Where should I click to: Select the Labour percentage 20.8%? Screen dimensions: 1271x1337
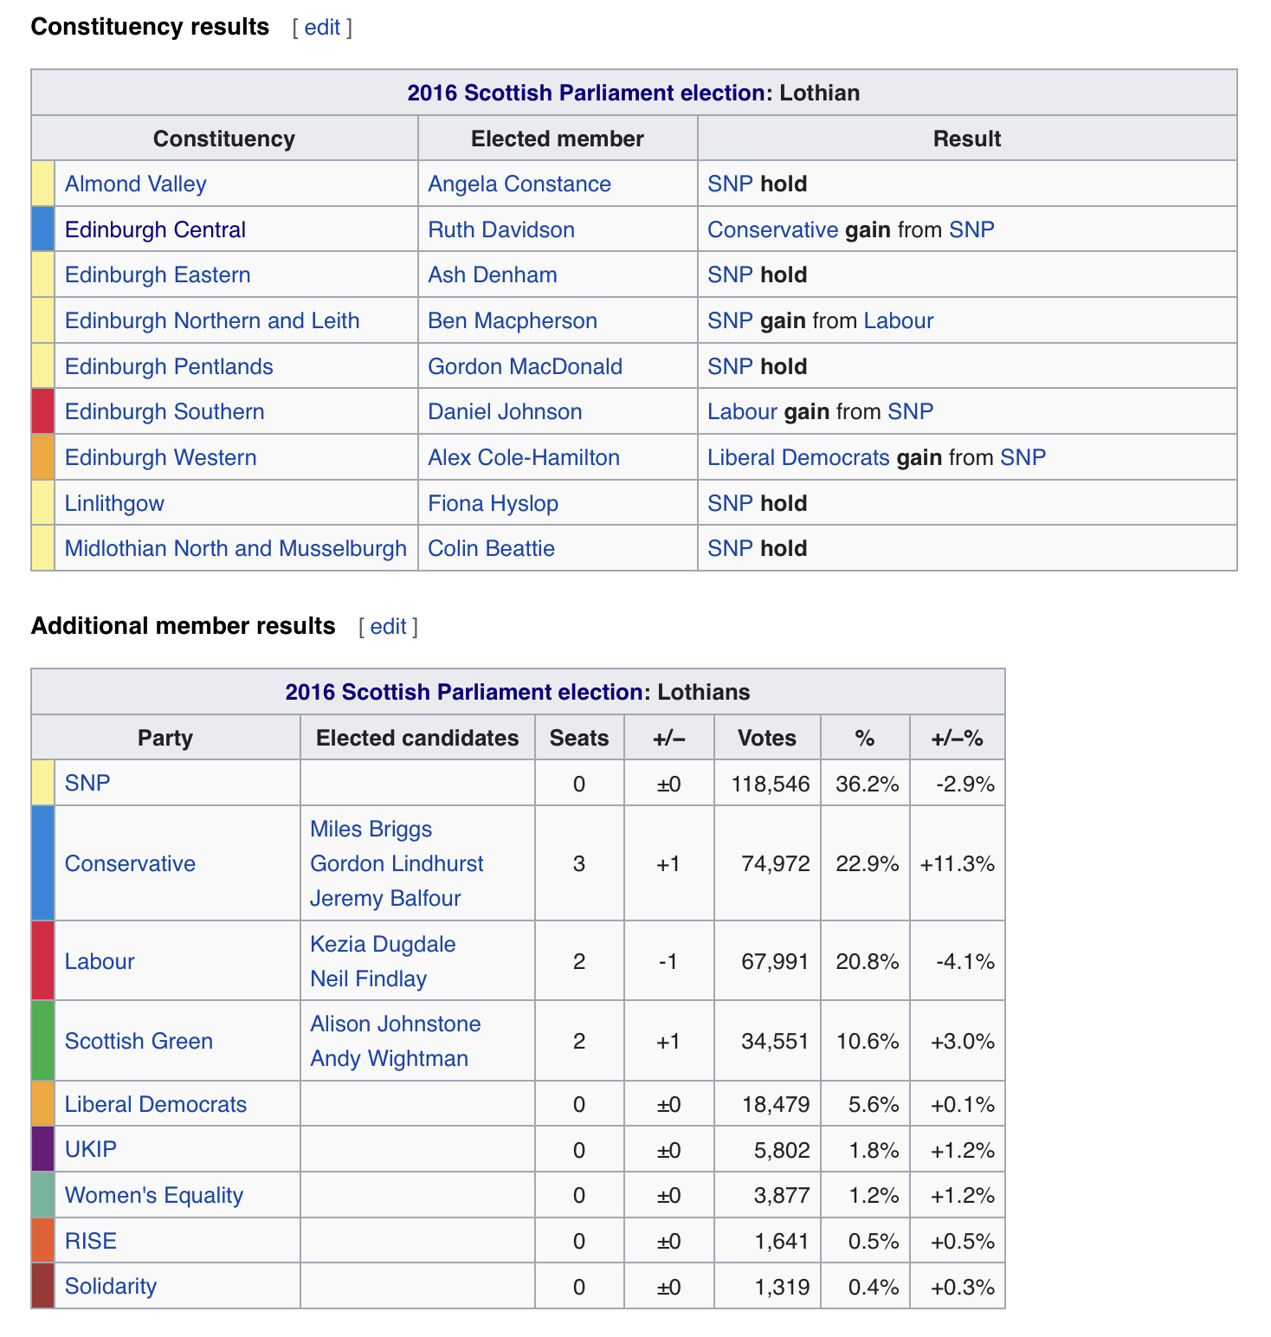(x=868, y=961)
